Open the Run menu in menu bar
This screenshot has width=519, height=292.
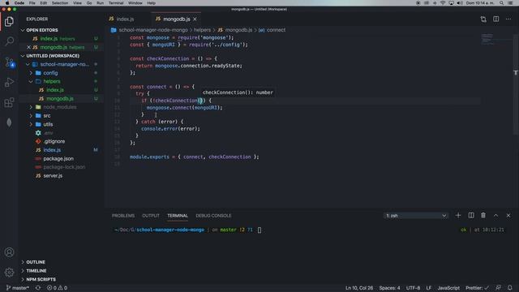point(100,3)
